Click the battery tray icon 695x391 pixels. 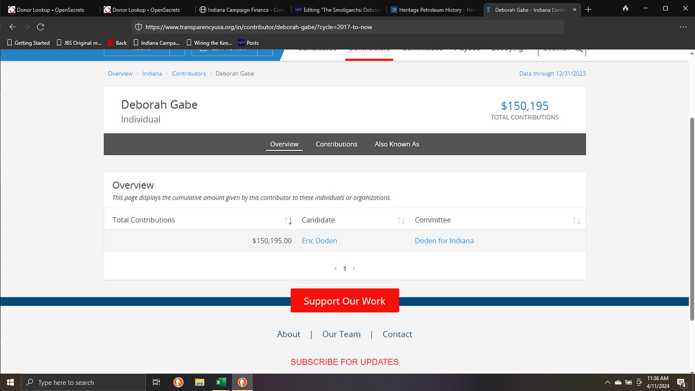pos(629,382)
